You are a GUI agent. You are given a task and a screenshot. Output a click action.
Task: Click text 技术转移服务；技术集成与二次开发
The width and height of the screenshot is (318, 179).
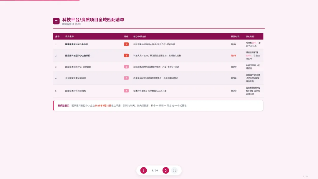point(150,91)
